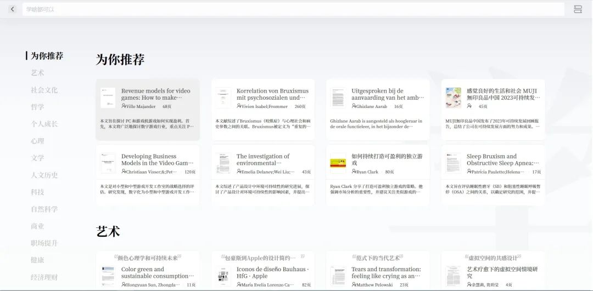This screenshot has width=593, height=291.
Task: Open the 自然科学 sidebar category
Action: (x=44, y=209)
